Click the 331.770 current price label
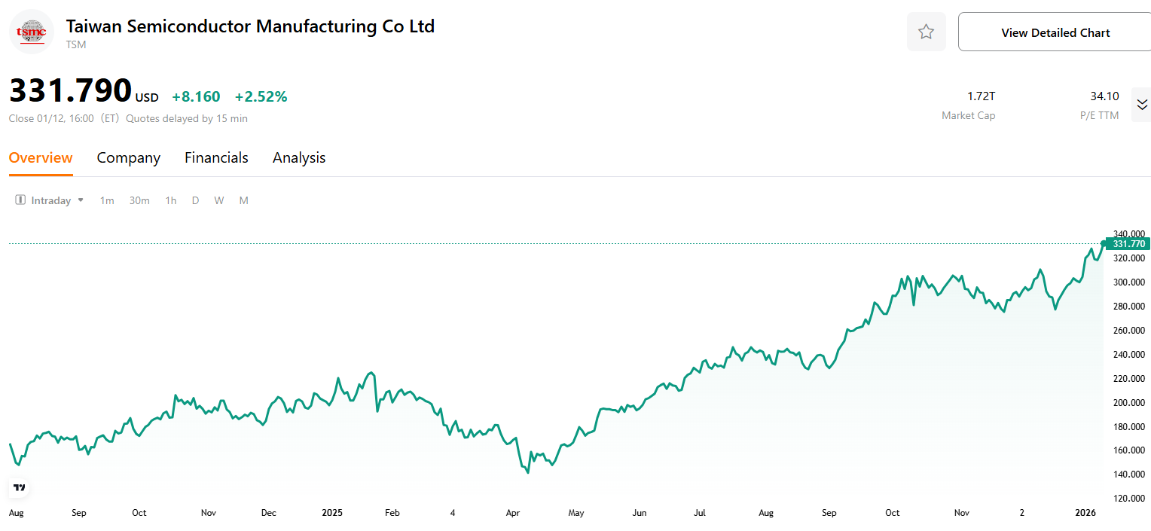 pyautogui.click(x=1128, y=244)
